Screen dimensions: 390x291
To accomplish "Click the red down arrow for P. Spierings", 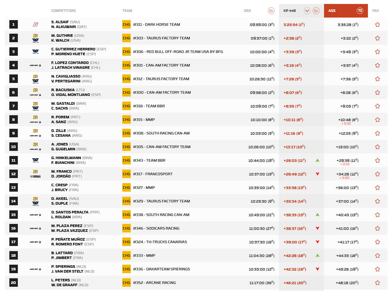I will tap(317, 269).
